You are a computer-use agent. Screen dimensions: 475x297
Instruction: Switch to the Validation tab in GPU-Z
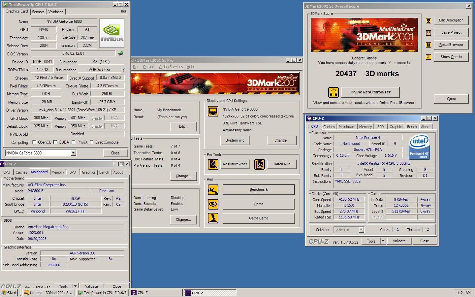coord(56,12)
